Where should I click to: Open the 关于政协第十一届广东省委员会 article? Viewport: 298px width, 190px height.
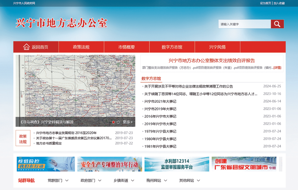coord(74,138)
